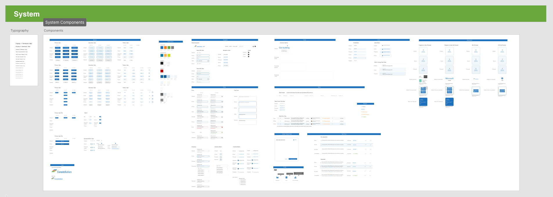Toggle the Hover state On switch
The height and width of the screenshot is (197, 553).
(x=100, y=120)
